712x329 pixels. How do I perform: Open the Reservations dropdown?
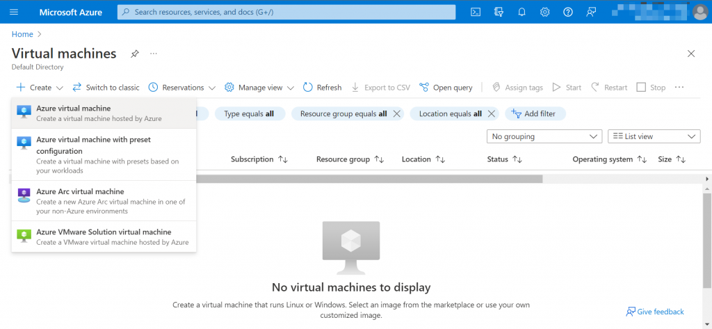(x=182, y=87)
